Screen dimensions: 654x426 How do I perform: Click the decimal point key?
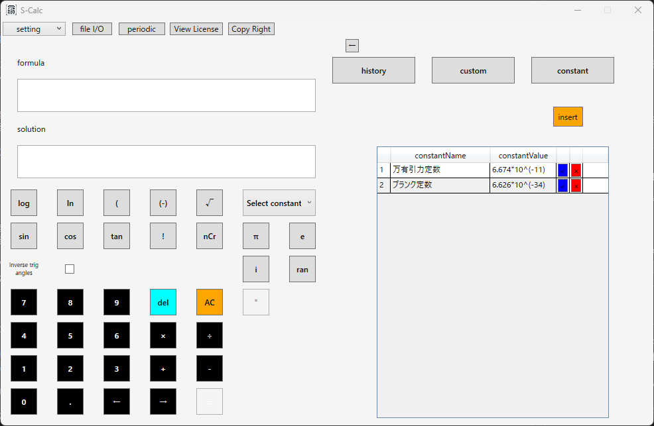[x=70, y=401]
